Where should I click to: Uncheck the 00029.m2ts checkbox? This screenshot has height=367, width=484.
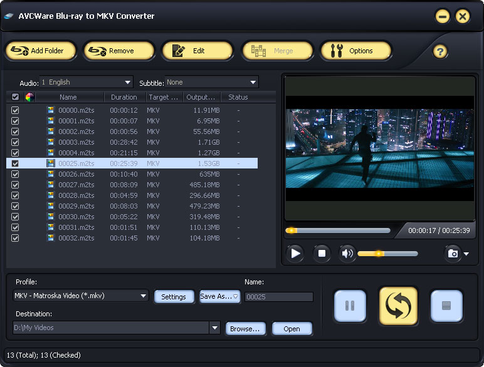15,206
